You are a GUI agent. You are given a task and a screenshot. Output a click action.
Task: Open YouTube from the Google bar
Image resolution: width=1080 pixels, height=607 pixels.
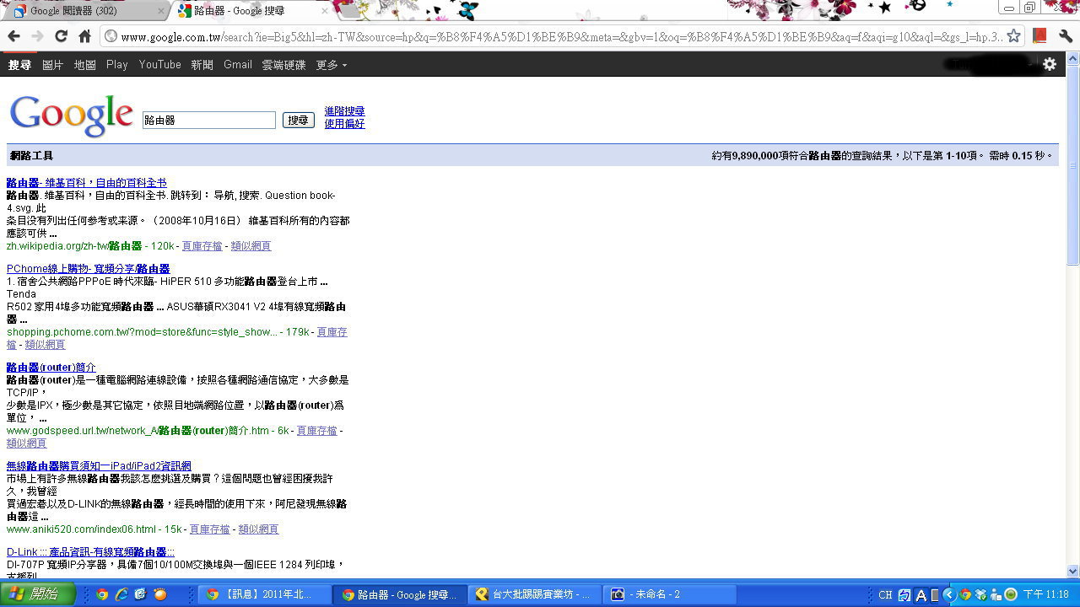(159, 65)
